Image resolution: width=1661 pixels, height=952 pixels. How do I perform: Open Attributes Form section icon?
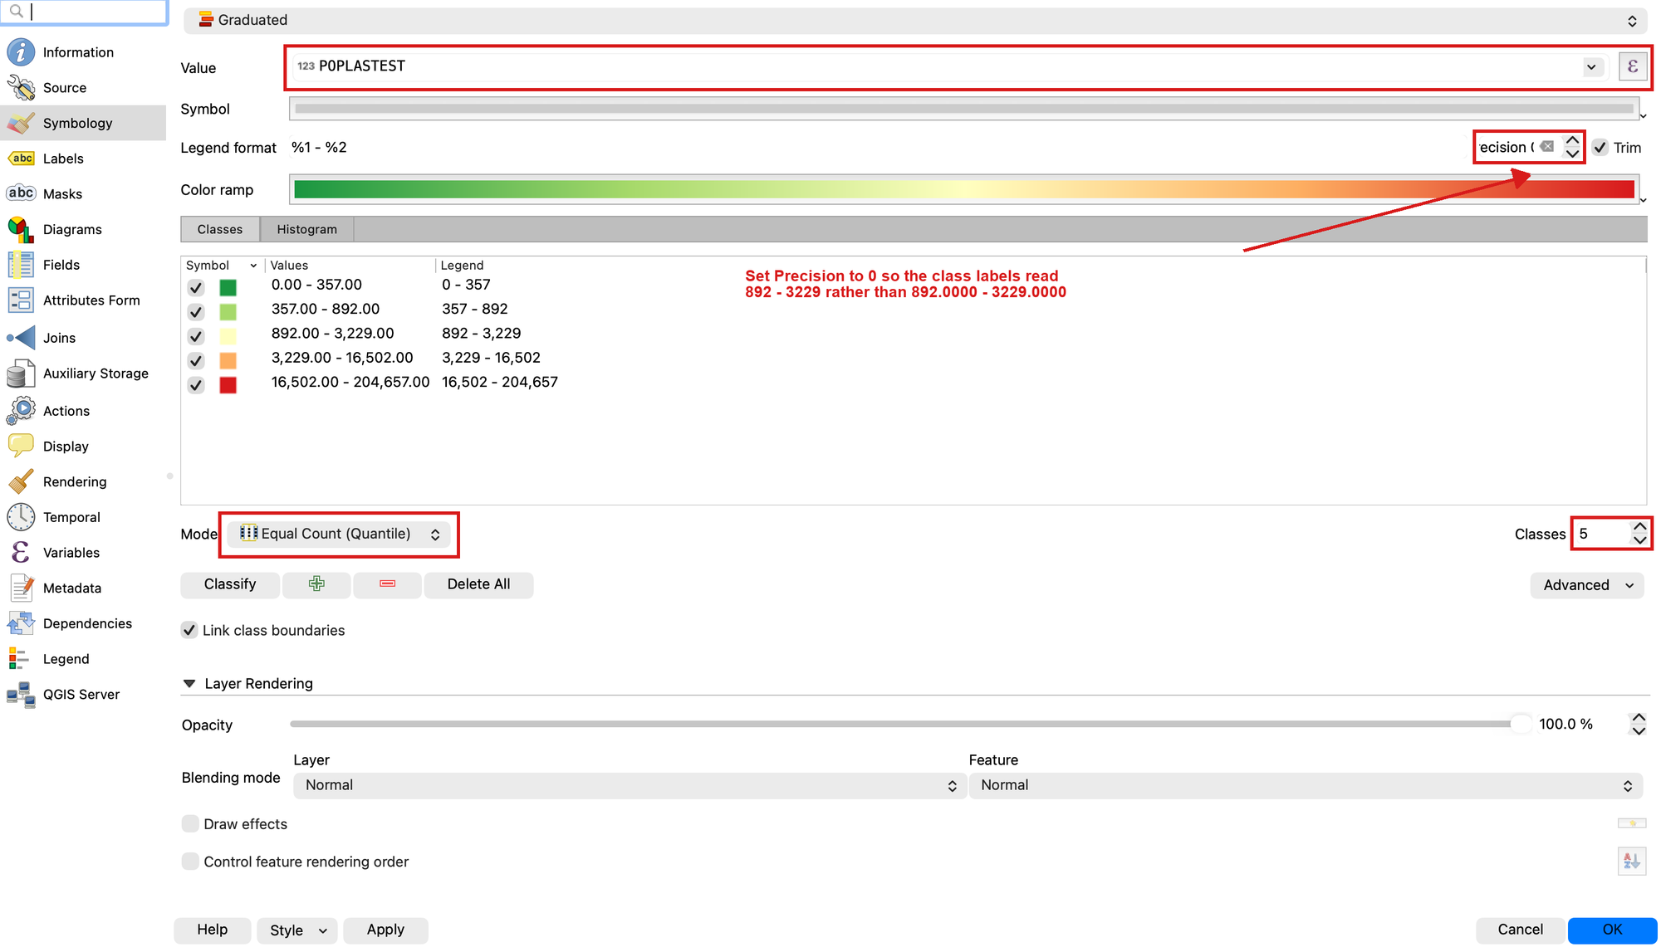click(x=21, y=300)
